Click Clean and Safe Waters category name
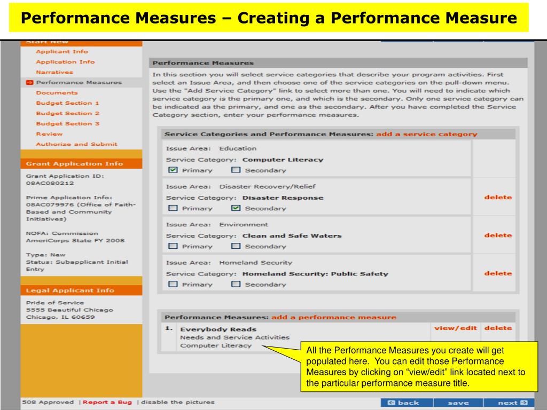Screen dimensions: 547x410 pos(292,235)
